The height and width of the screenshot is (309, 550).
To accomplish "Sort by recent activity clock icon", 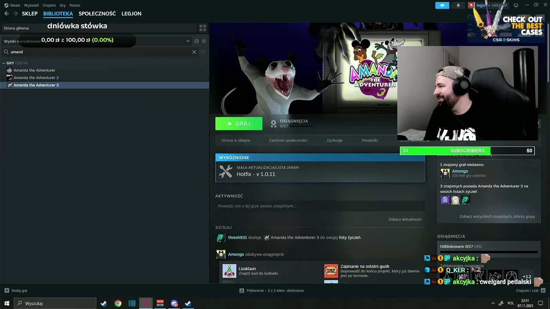I will (x=197, y=41).
